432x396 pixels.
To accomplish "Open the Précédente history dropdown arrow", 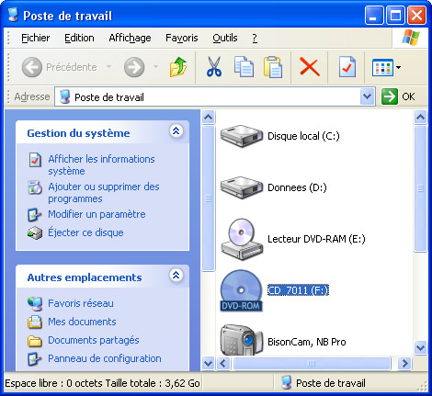I will click(x=108, y=66).
